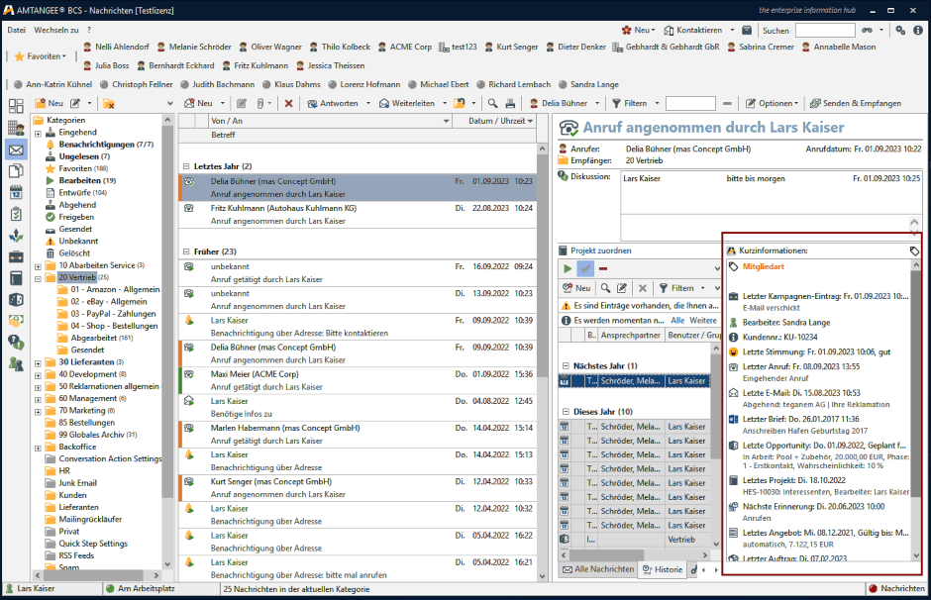This screenshot has width=931, height=600.
Task: Select the 01 - Amazon - Allgemein folder
Action: pyautogui.click(x=115, y=290)
